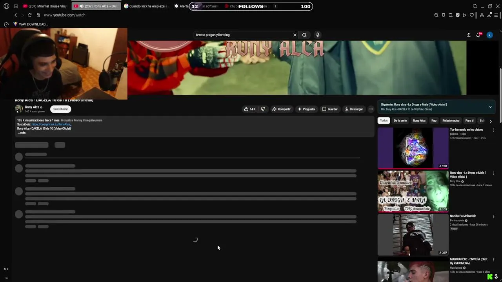
Task: Click the Preguntar button
Action: click(x=307, y=109)
